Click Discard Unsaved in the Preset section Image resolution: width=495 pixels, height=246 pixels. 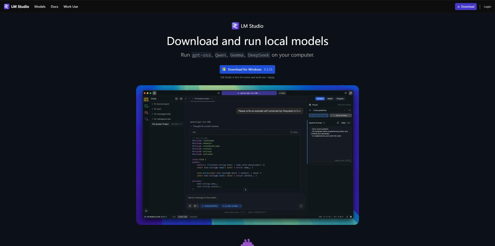click(345, 105)
